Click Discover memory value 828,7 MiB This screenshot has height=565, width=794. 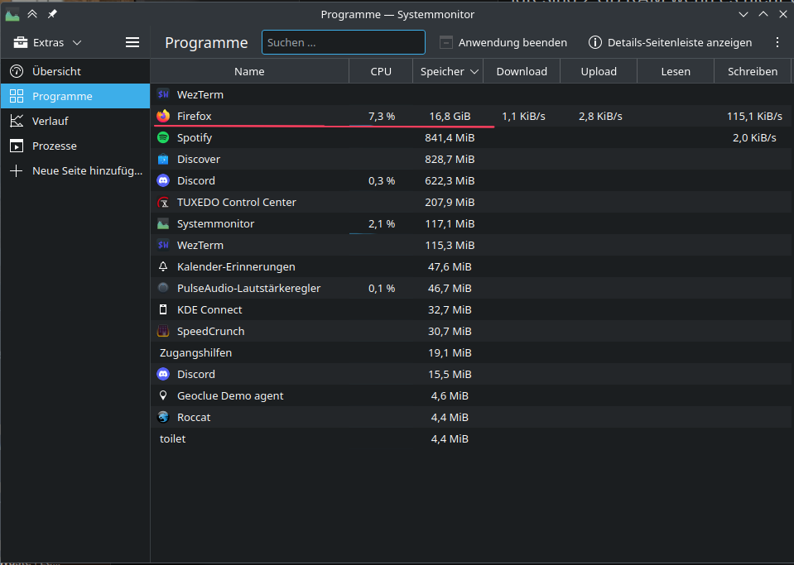point(450,159)
